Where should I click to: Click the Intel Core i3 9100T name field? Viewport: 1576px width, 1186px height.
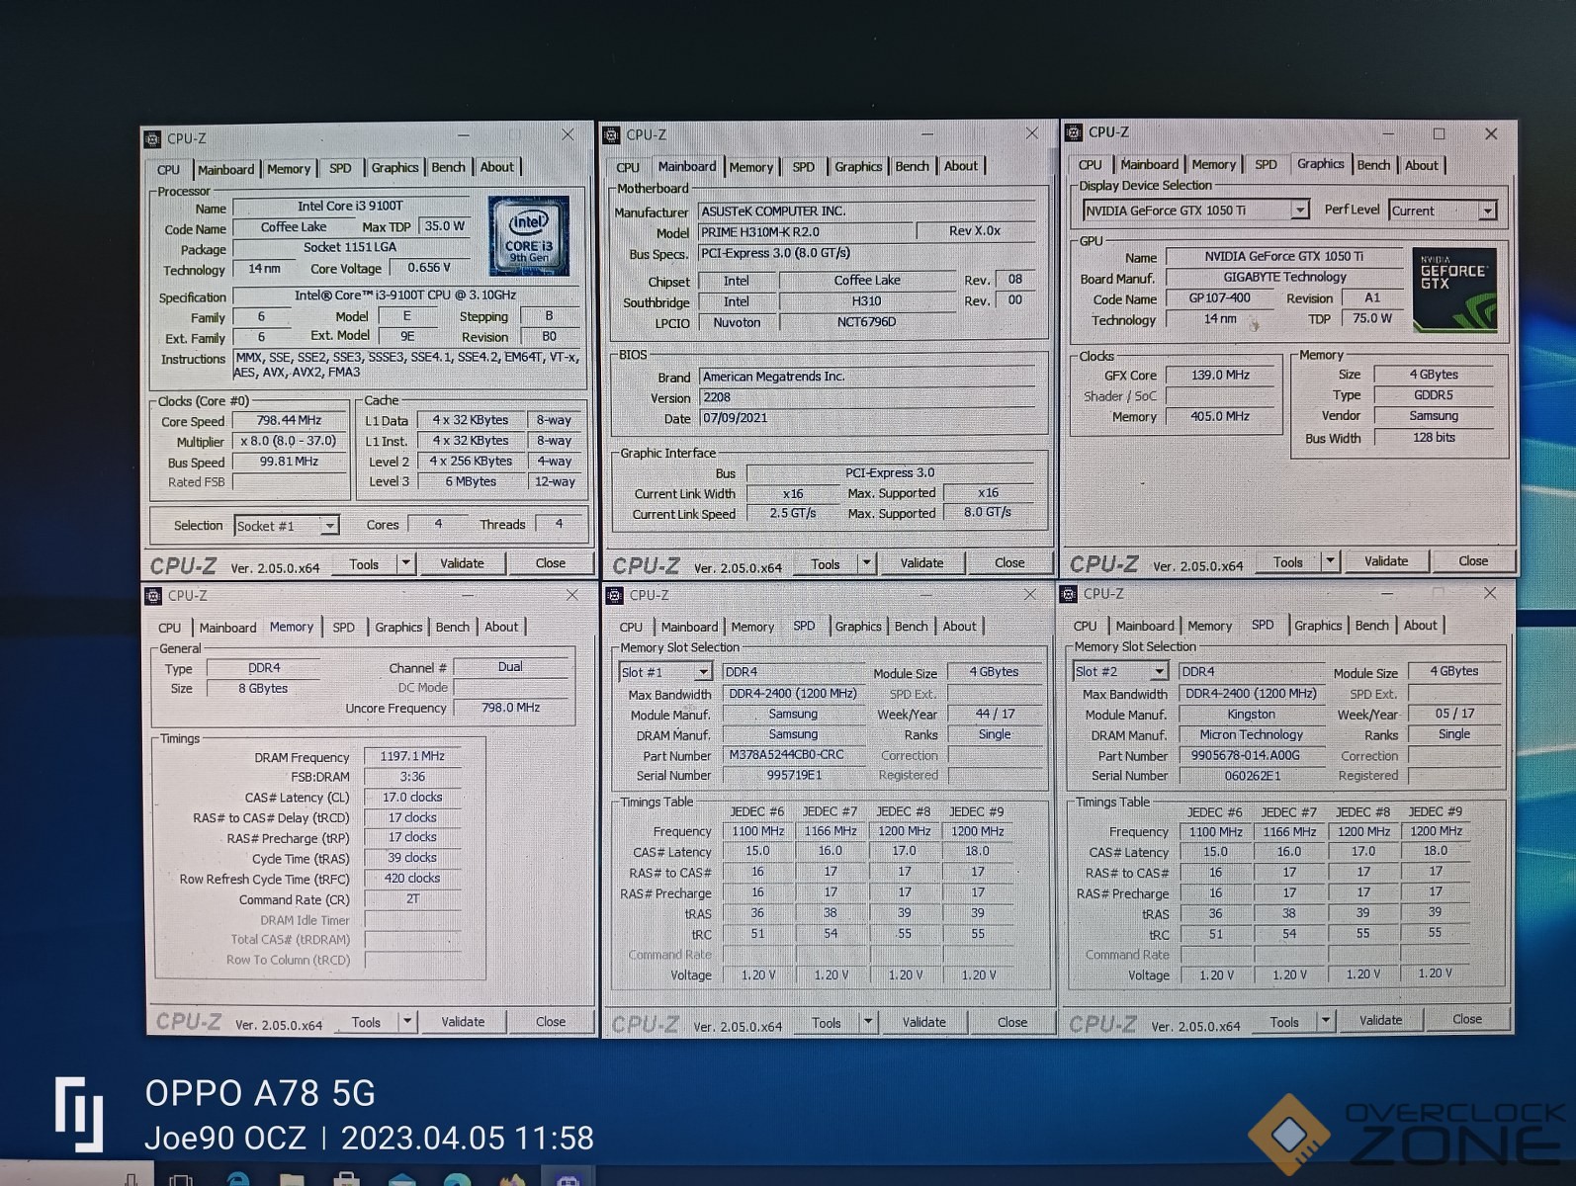(x=351, y=206)
